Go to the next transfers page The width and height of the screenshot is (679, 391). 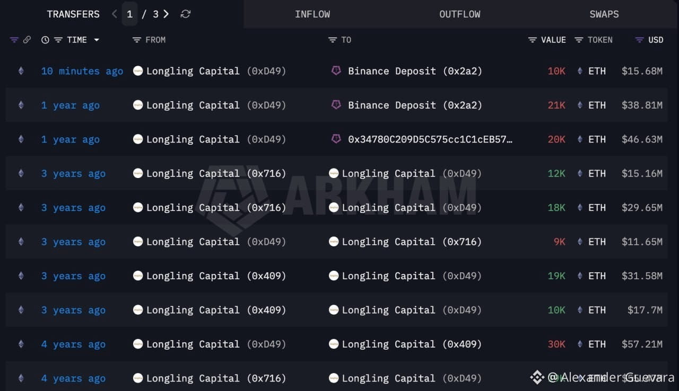click(x=166, y=14)
